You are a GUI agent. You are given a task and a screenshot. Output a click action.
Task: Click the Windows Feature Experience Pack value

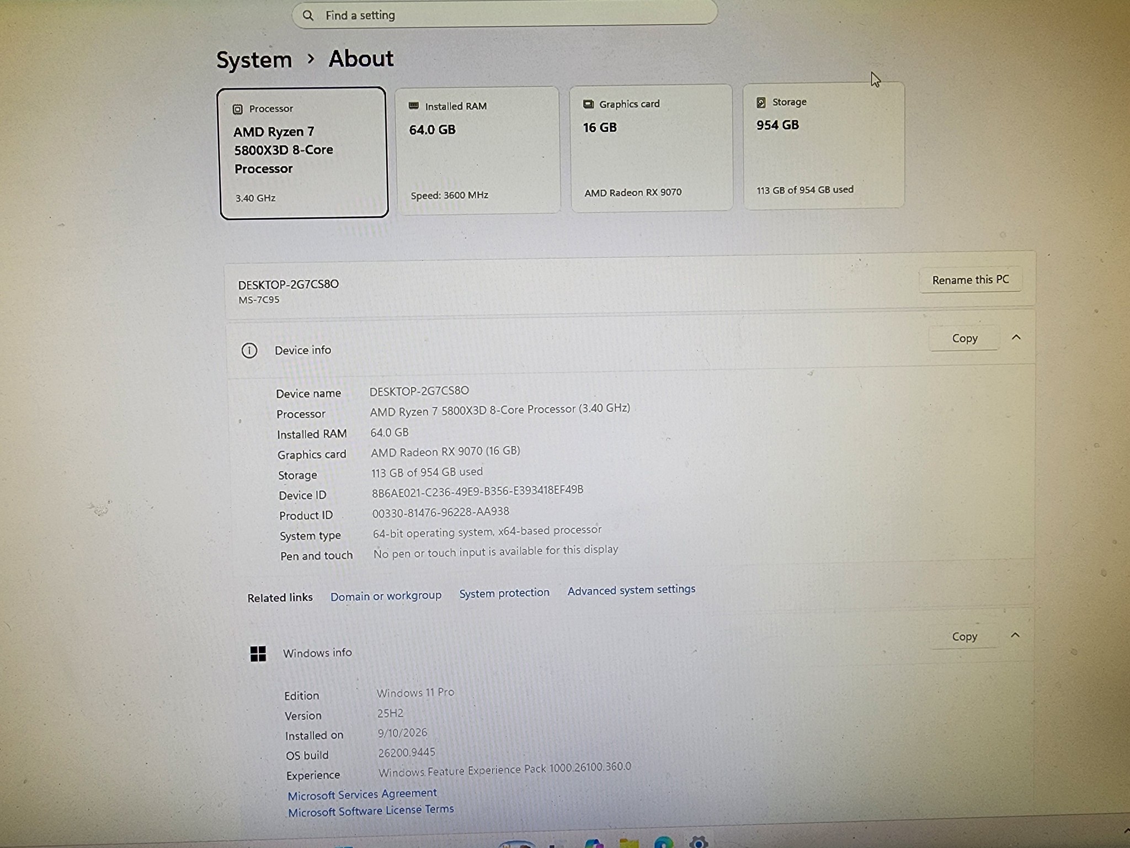[505, 769]
